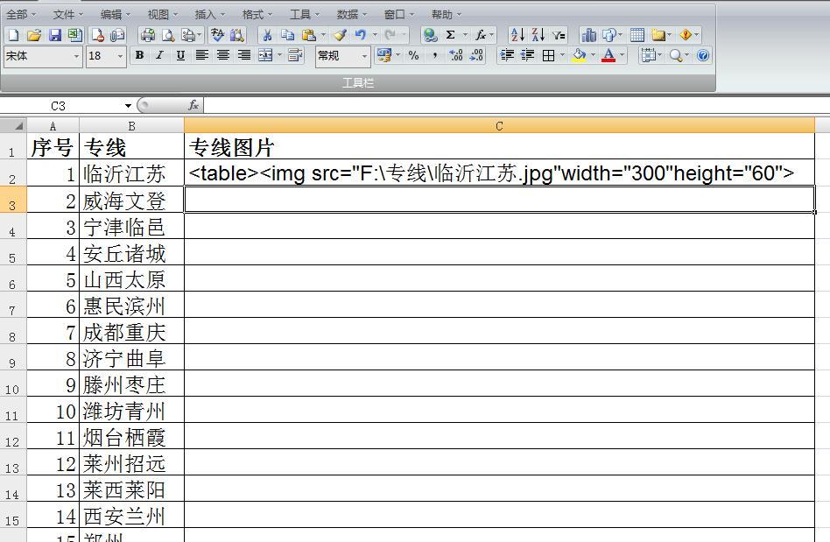
Task: Apply red font color
Action: pyautogui.click(x=608, y=55)
